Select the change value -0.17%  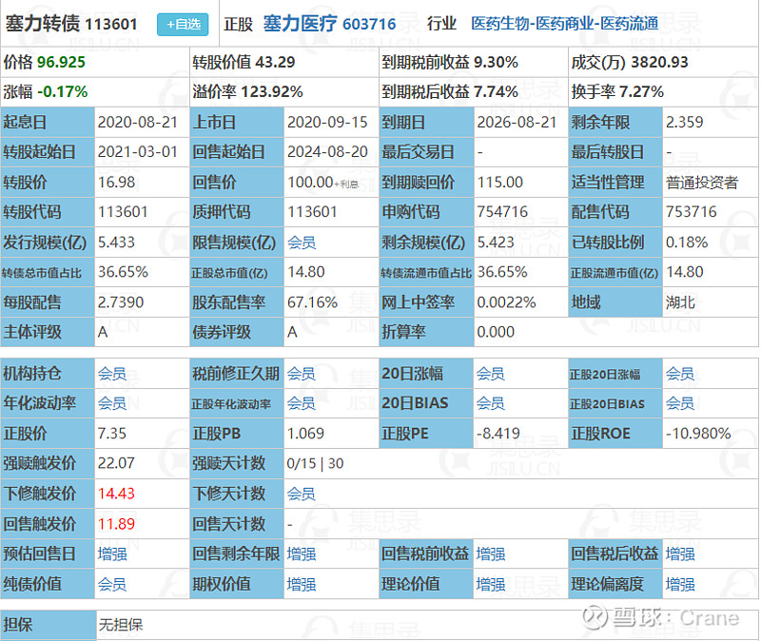(63, 91)
